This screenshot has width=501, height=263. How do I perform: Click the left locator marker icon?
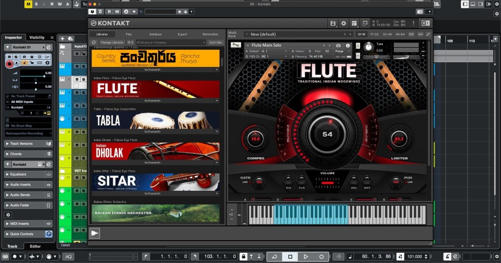tap(146, 256)
